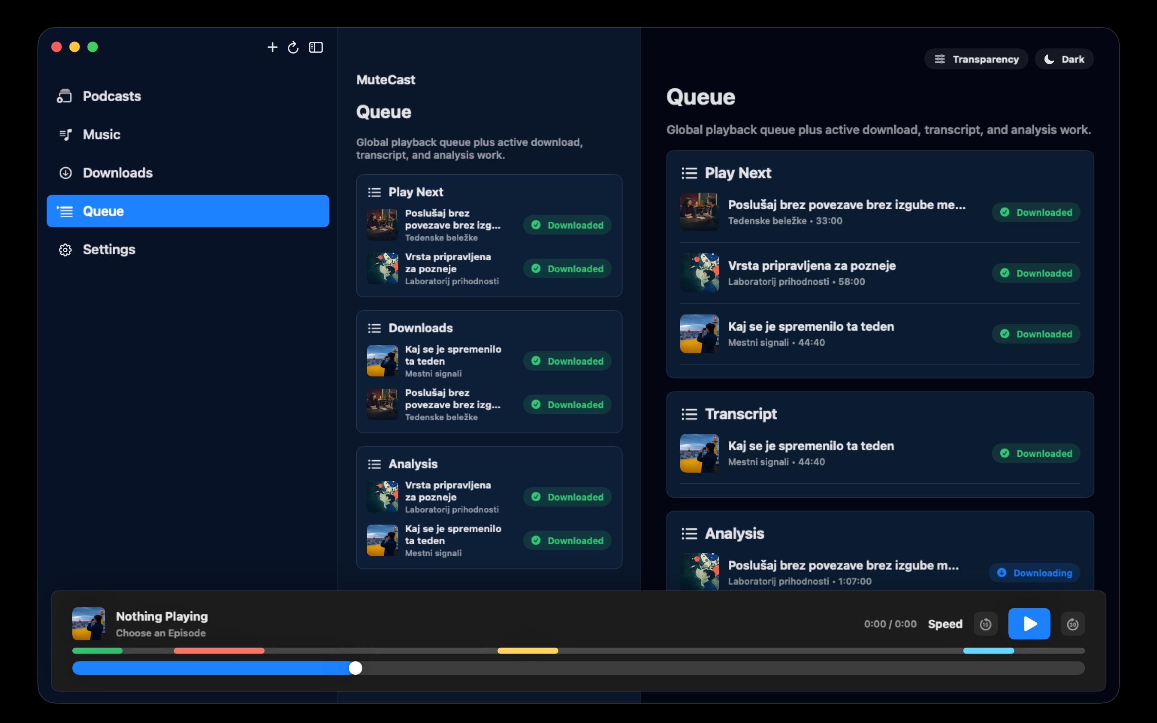The image size is (1157, 723).
Task: Click the light blue segment on chapter bar
Action: [x=988, y=651]
